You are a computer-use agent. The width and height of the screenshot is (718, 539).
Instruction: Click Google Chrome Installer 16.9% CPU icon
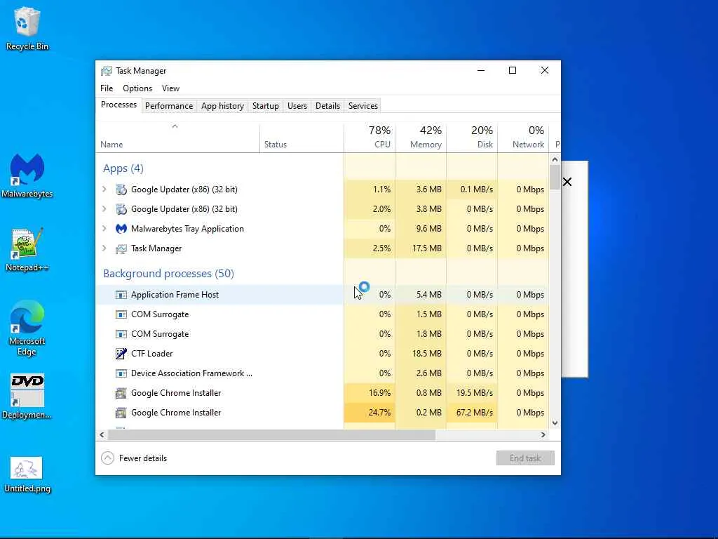coord(121,393)
